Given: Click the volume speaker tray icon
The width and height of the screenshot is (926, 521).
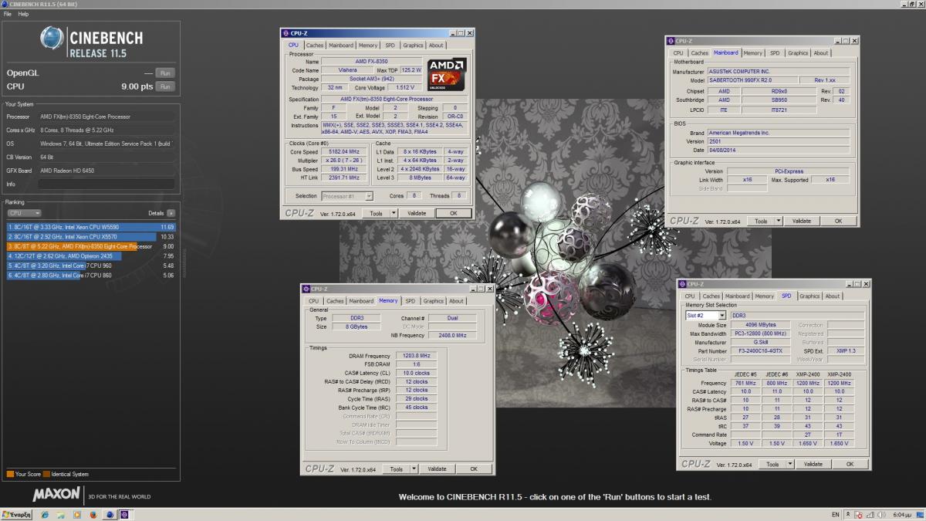Looking at the screenshot, I should click(882, 514).
